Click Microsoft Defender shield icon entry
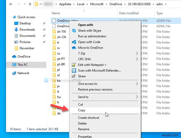 [x=74, y=71]
